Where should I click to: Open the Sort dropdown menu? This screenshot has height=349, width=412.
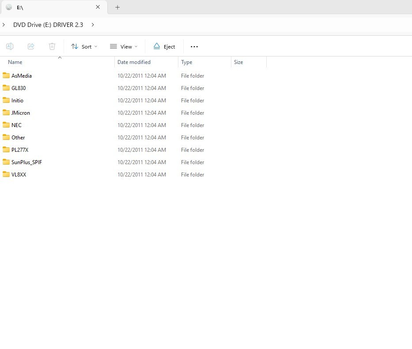84,47
